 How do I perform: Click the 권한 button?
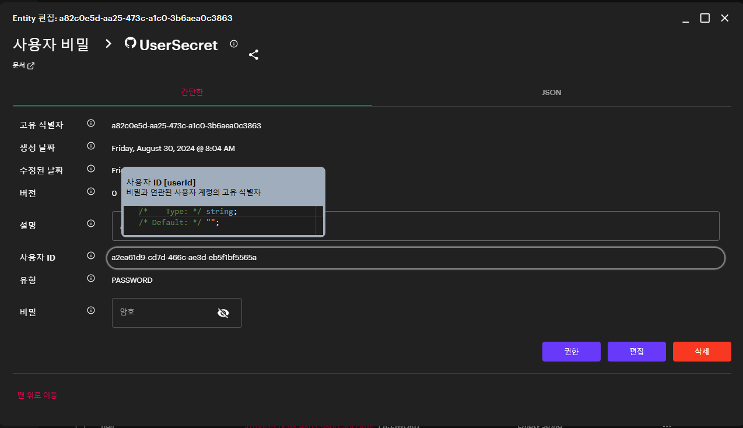click(x=572, y=352)
